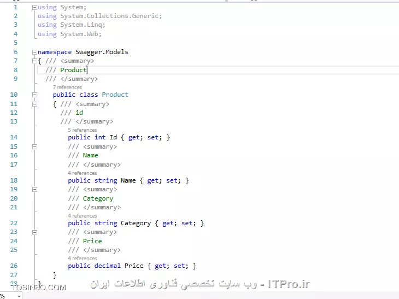Viewport: 399px width, 299px height.
Task: Collapse the Name summary block at line 15
Action: (x=34, y=147)
